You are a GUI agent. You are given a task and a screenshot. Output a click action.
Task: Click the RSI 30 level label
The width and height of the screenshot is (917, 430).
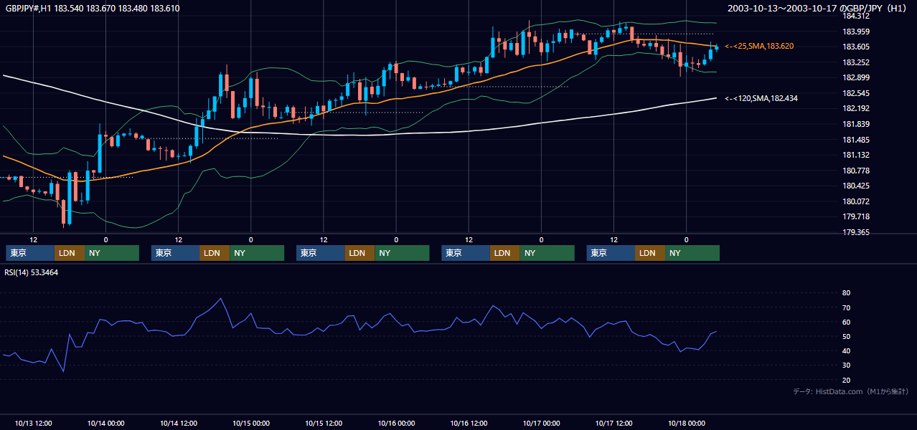click(846, 365)
